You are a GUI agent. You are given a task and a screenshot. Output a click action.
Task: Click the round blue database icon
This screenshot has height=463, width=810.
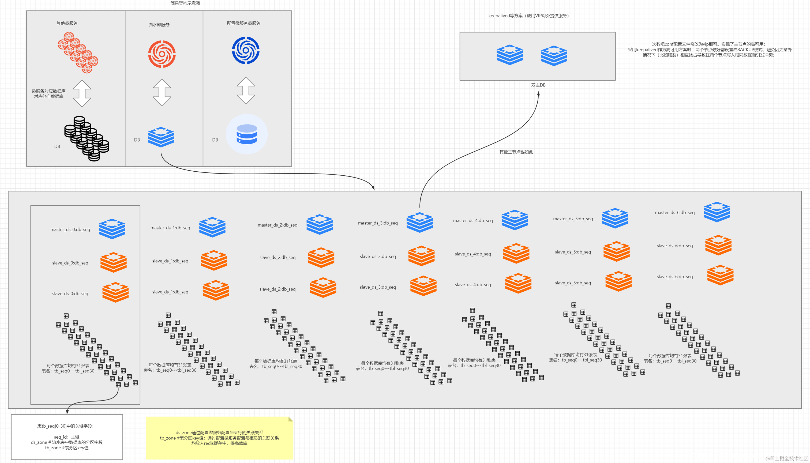coord(246,134)
